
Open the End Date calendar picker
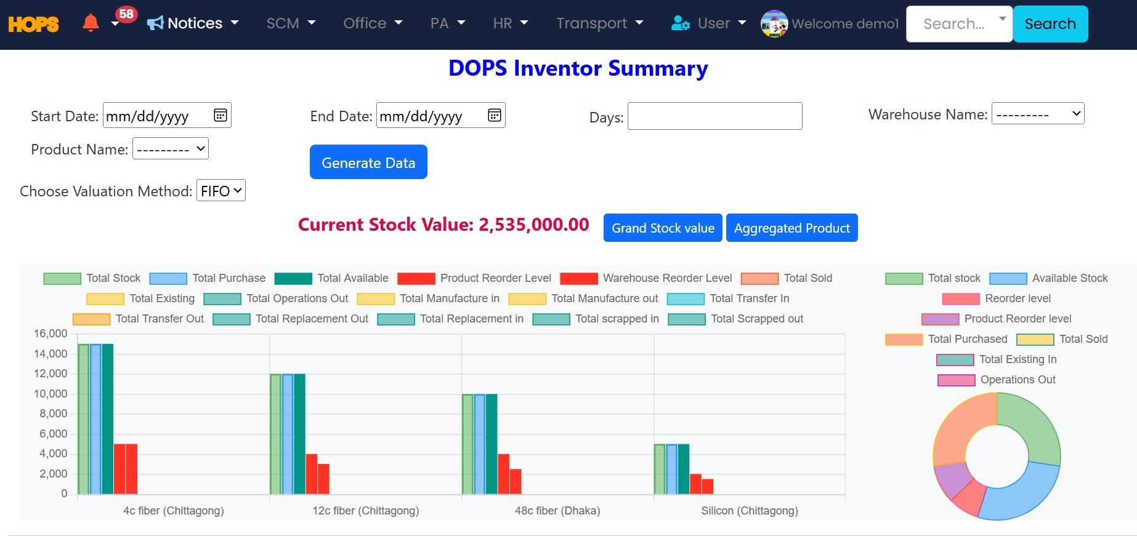494,115
